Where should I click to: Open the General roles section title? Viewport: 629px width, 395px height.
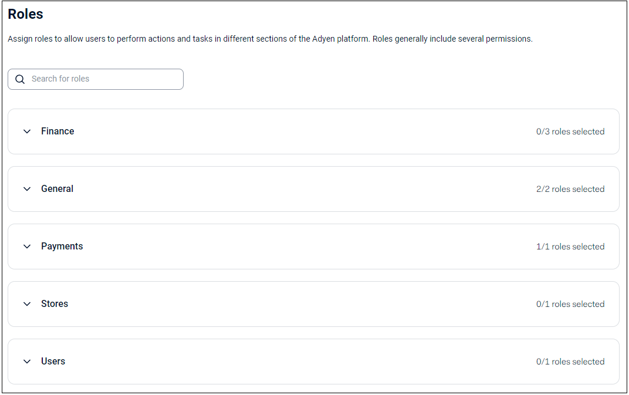point(57,188)
